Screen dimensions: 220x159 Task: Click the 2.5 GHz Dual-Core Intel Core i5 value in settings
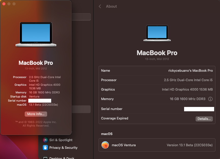point(188,80)
